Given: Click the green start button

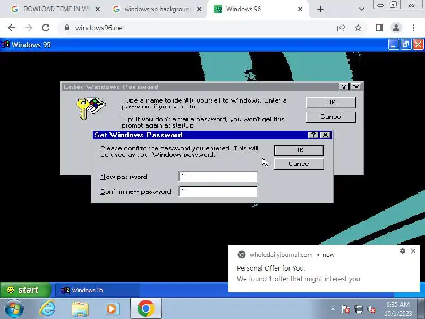Looking at the screenshot, I should (25, 290).
